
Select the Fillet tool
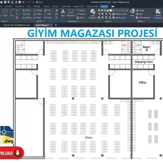pyautogui.click(x=48, y=14)
